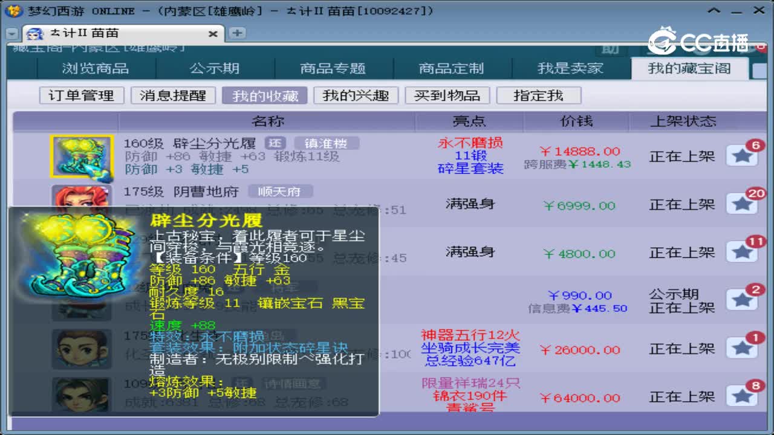Switch to 商品定制 tab
The image size is (774, 435).
click(x=452, y=68)
